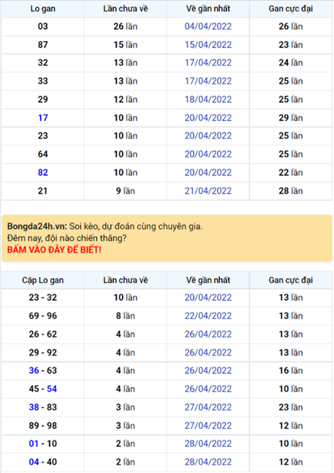This screenshot has width=334, height=473.
Task: Click the BẤM VÀO ĐÂY ĐỂ BIẾT! link
Action: (54, 250)
